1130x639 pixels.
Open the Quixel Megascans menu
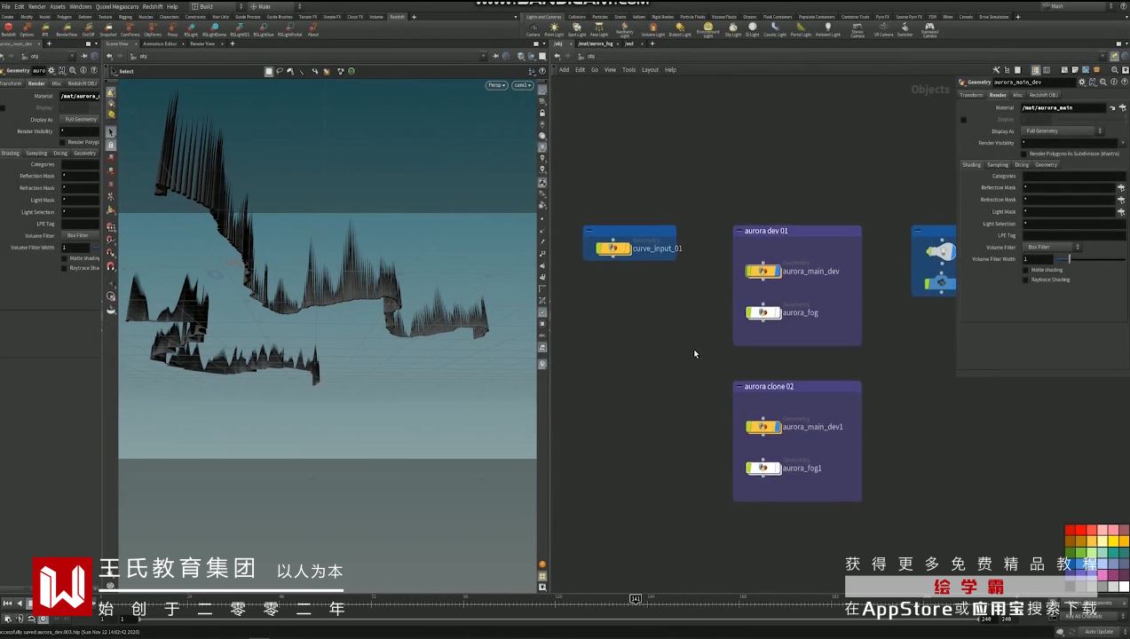tap(117, 6)
